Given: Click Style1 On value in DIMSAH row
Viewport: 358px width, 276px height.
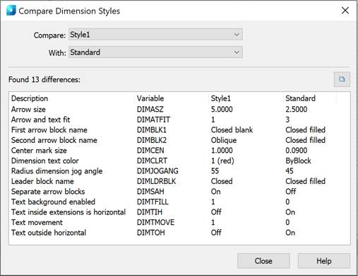Looking at the screenshot, I should (215, 192).
